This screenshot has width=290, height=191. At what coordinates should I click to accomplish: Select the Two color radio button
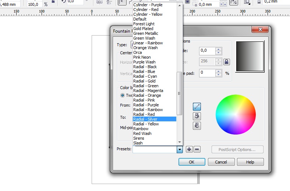(123, 95)
